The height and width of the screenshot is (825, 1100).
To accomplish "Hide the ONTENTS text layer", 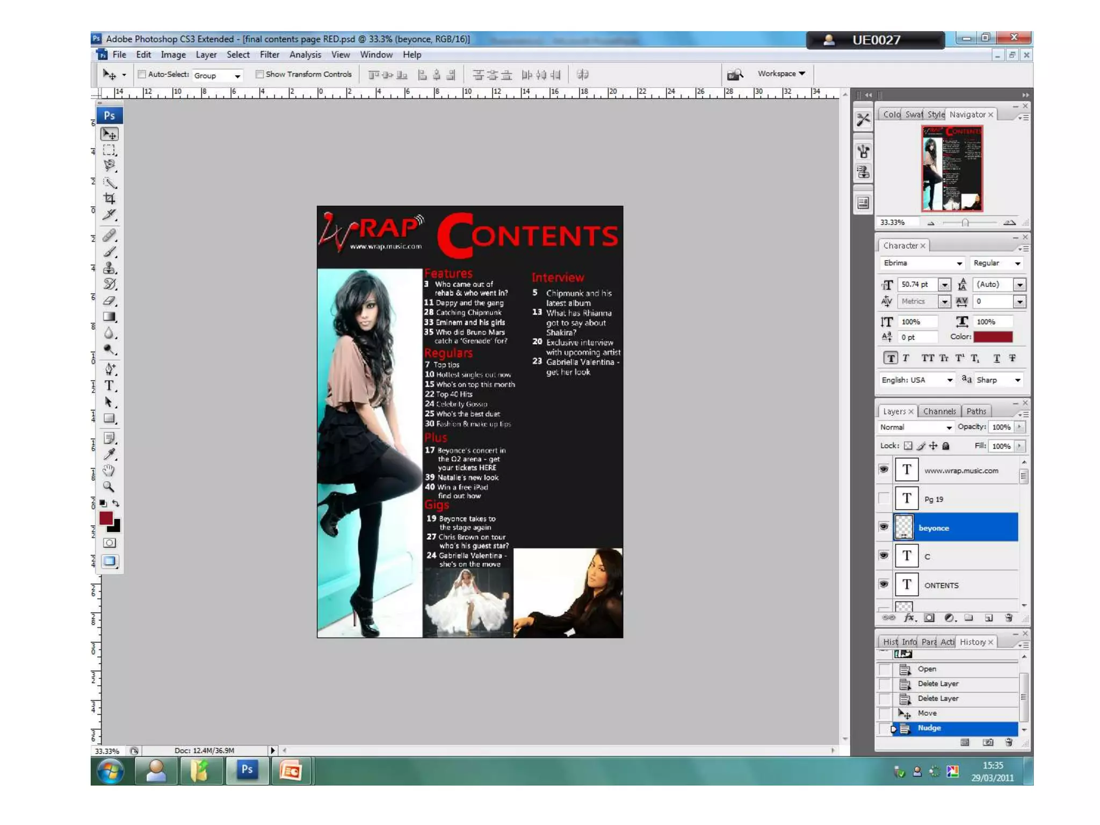I will point(884,584).
